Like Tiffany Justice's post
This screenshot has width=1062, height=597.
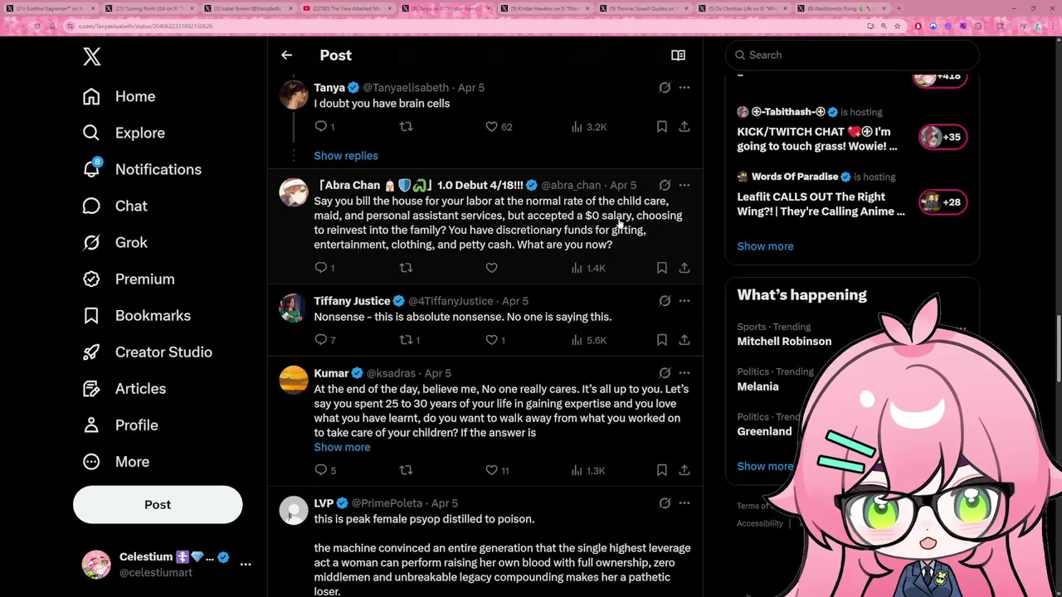click(492, 340)
